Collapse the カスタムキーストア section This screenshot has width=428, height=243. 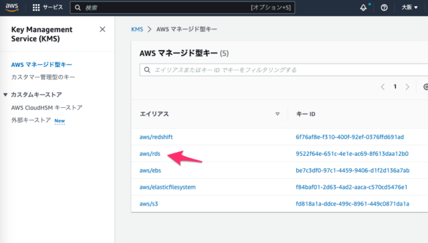click(5, 94)
